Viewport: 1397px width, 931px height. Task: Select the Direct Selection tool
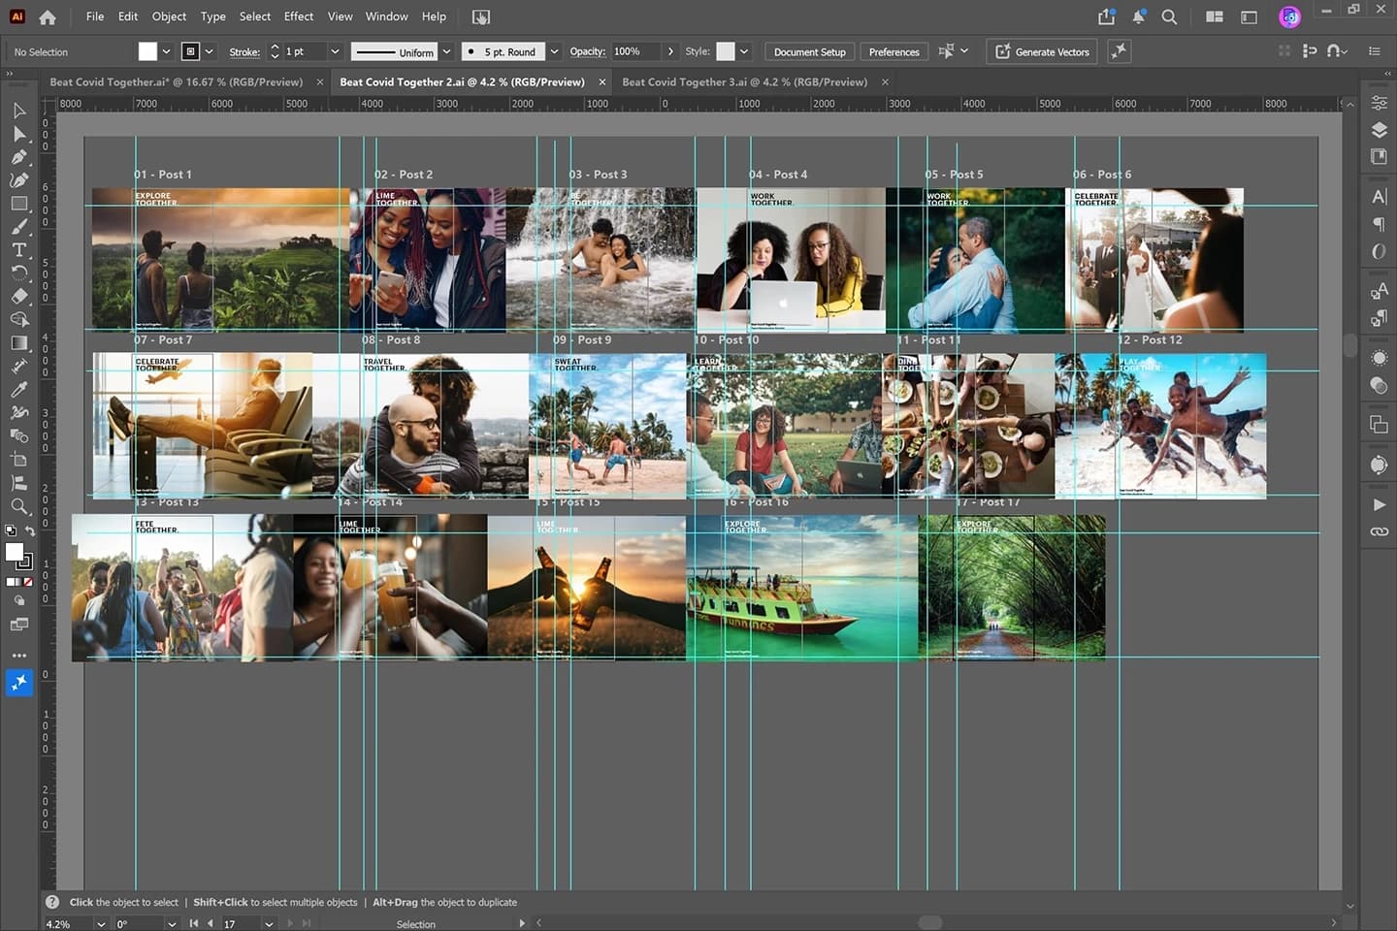pyautogui.click(x=18, y=134)
